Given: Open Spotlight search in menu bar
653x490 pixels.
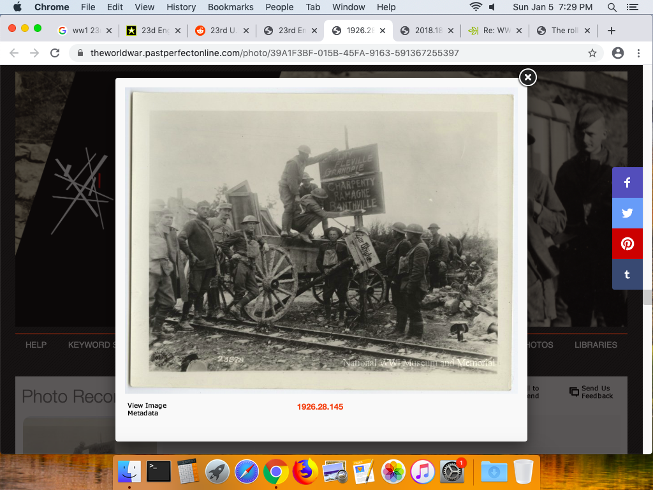Looking at the screenshot, I should click(x=612, y=7).
